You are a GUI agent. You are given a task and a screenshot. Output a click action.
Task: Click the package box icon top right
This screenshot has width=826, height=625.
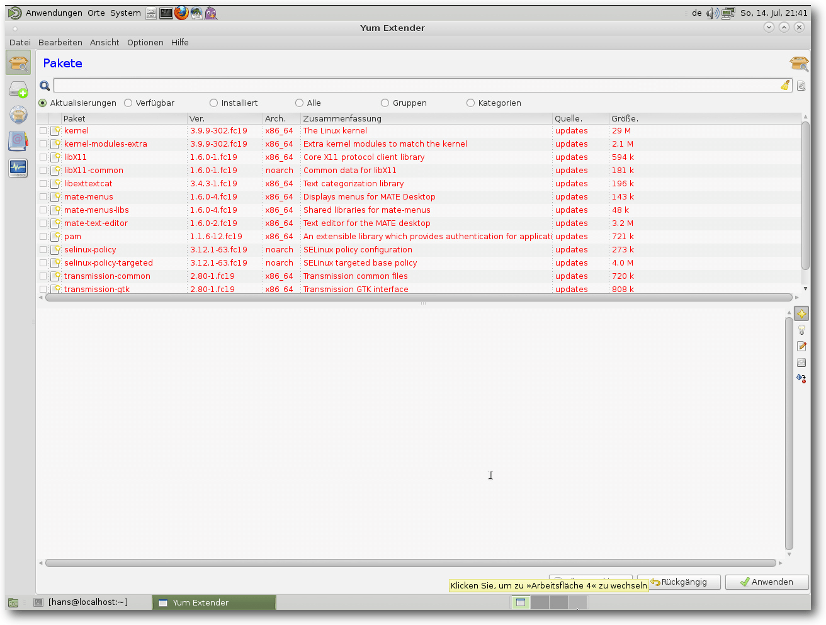coord(800,63)
